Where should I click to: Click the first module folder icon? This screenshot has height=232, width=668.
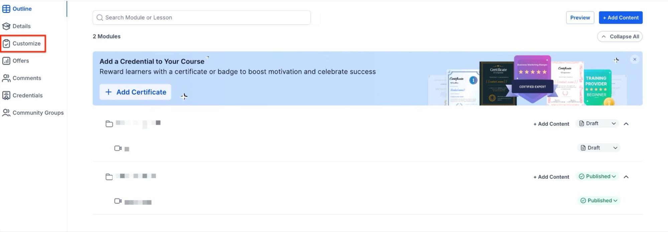click(109, 124)
